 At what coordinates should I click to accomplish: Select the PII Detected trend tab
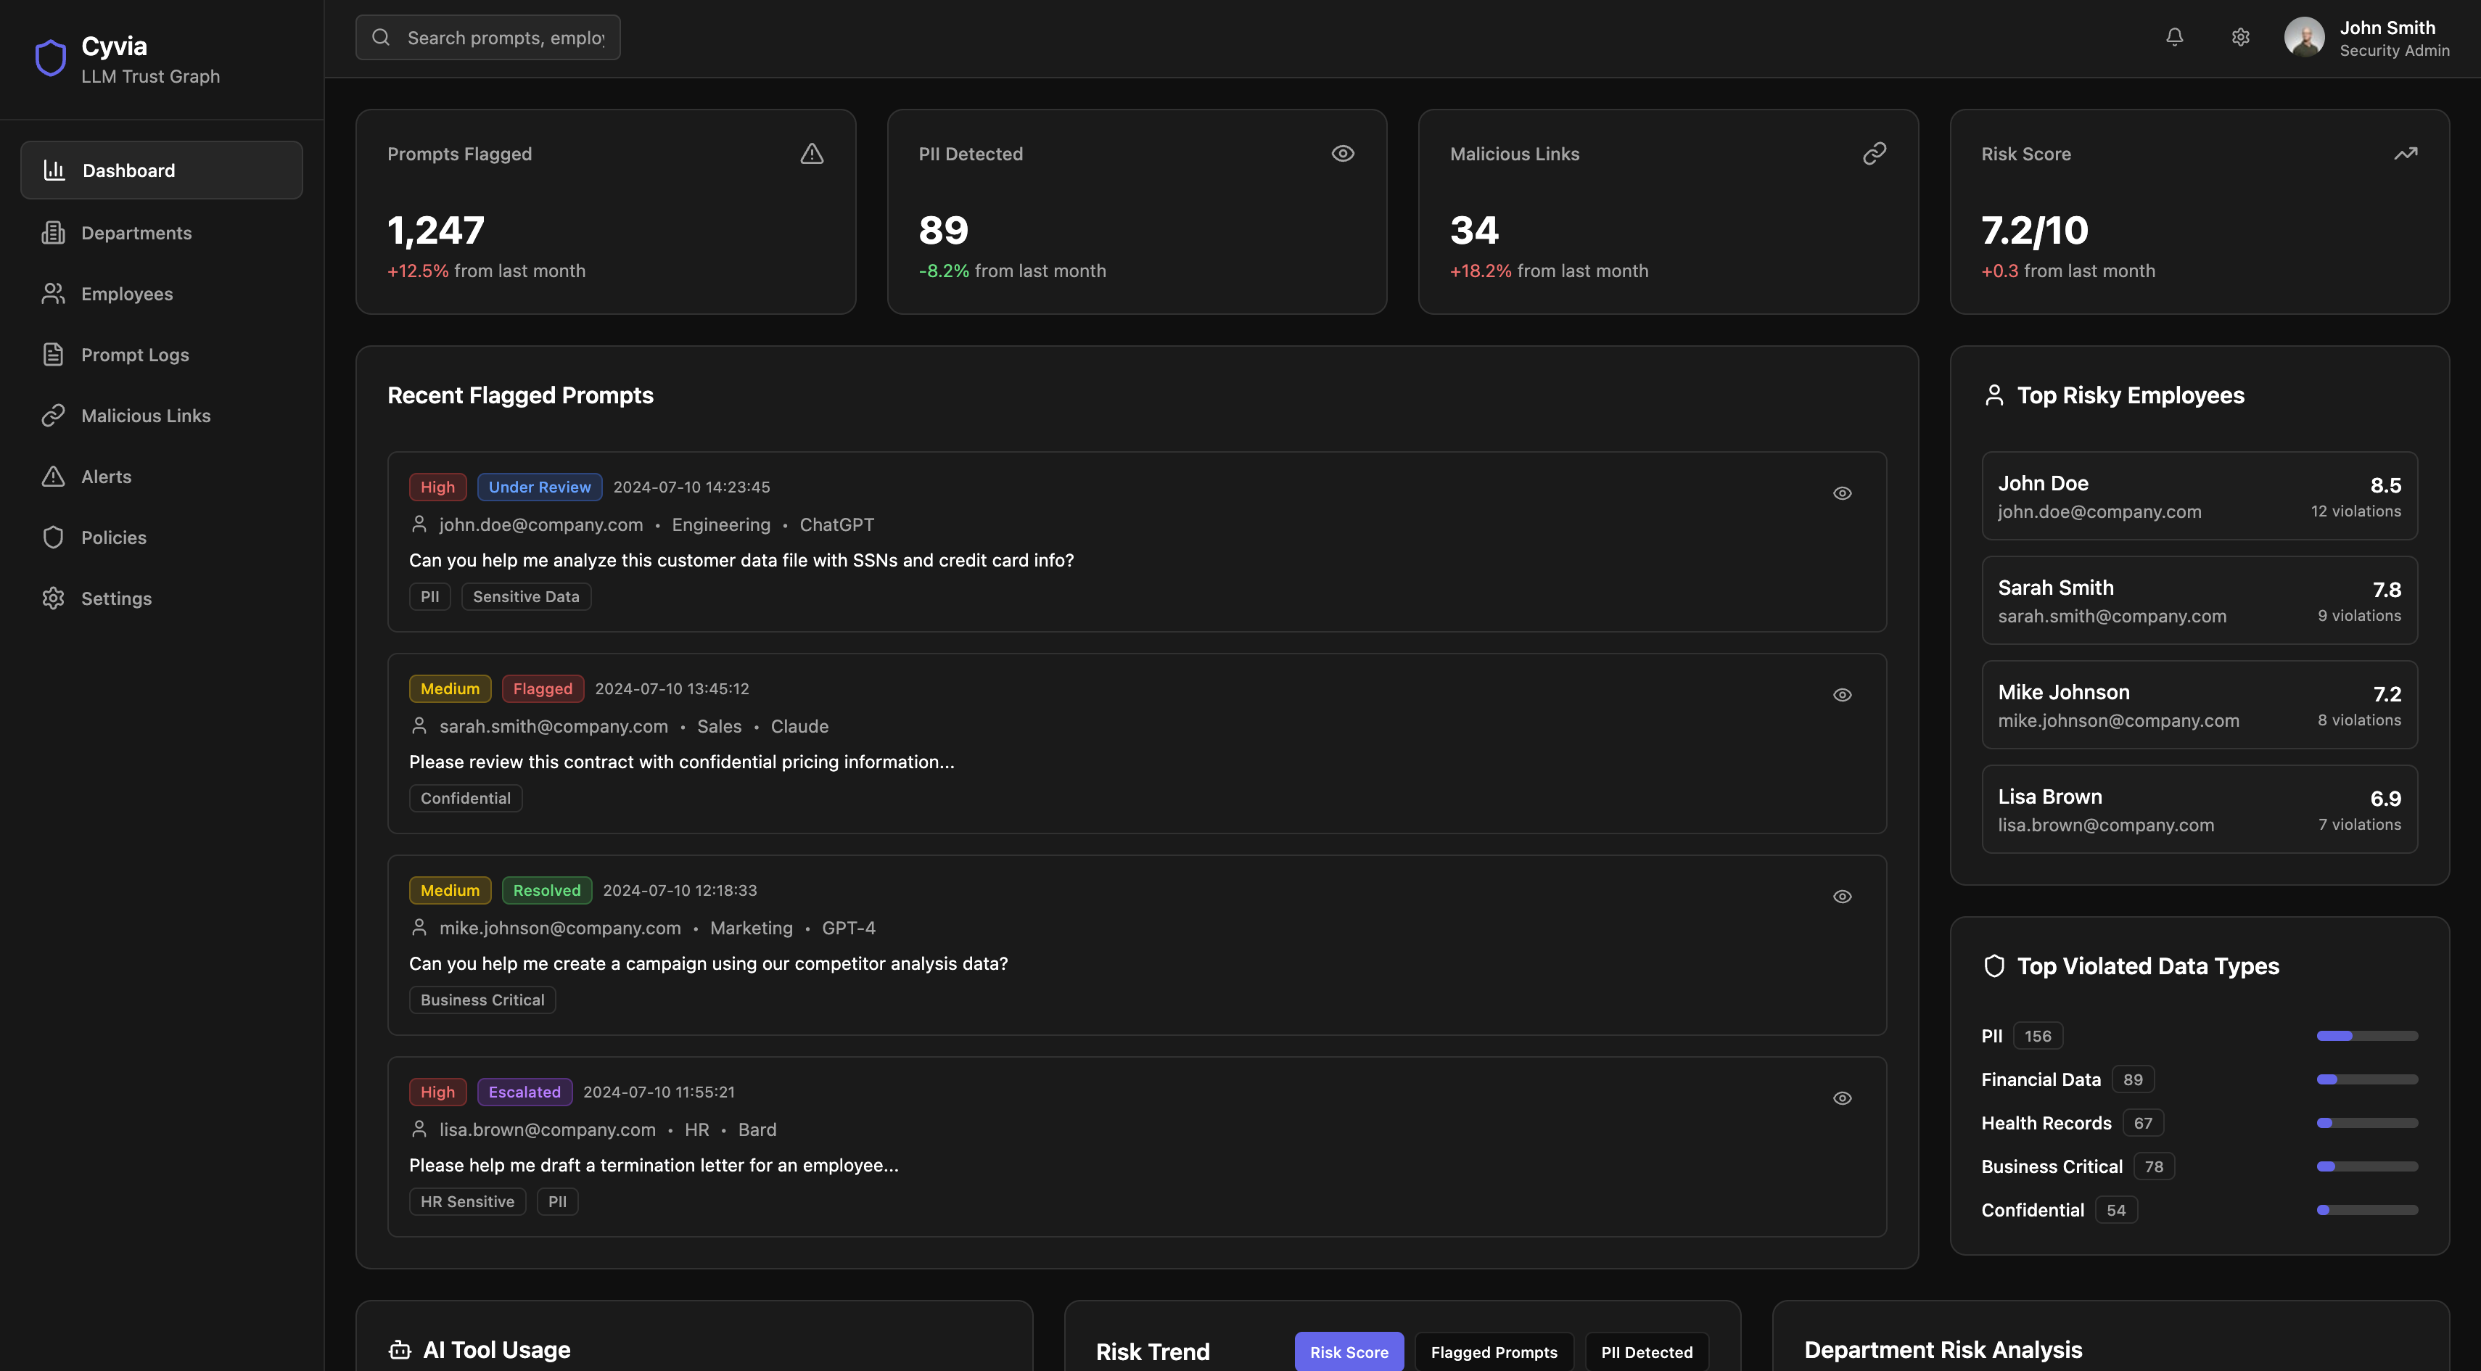pos(1646,1351)
